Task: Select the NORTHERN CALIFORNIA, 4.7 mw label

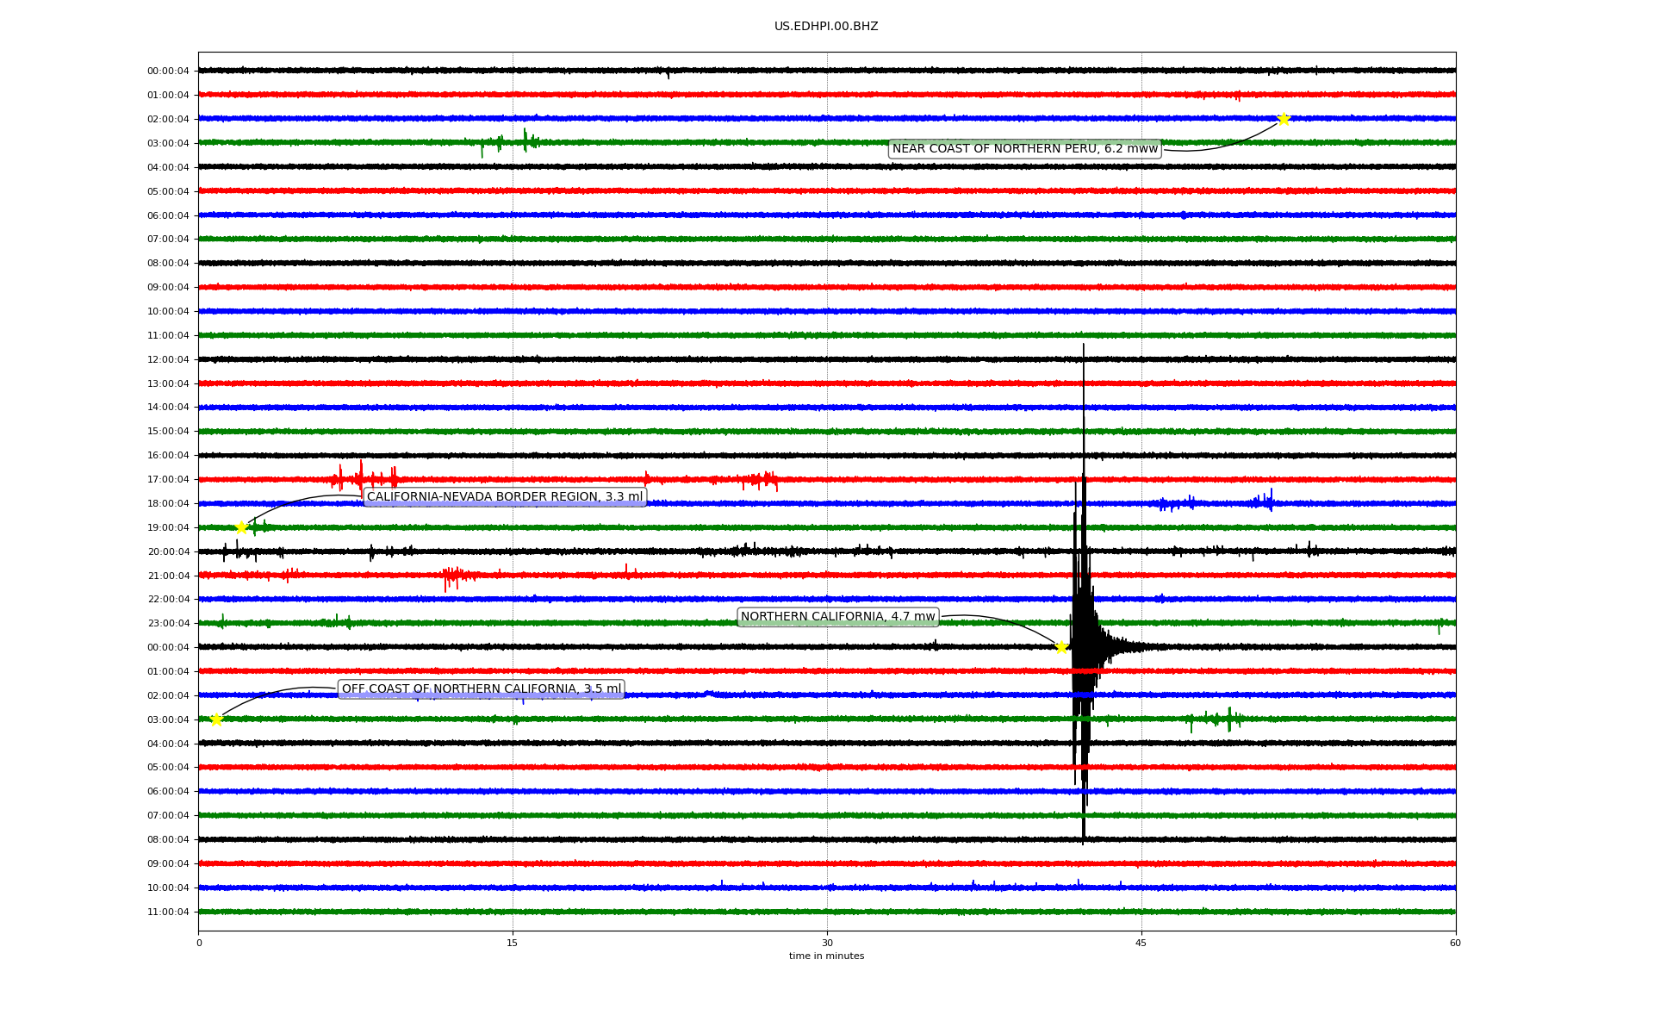Action: [837, 617]
